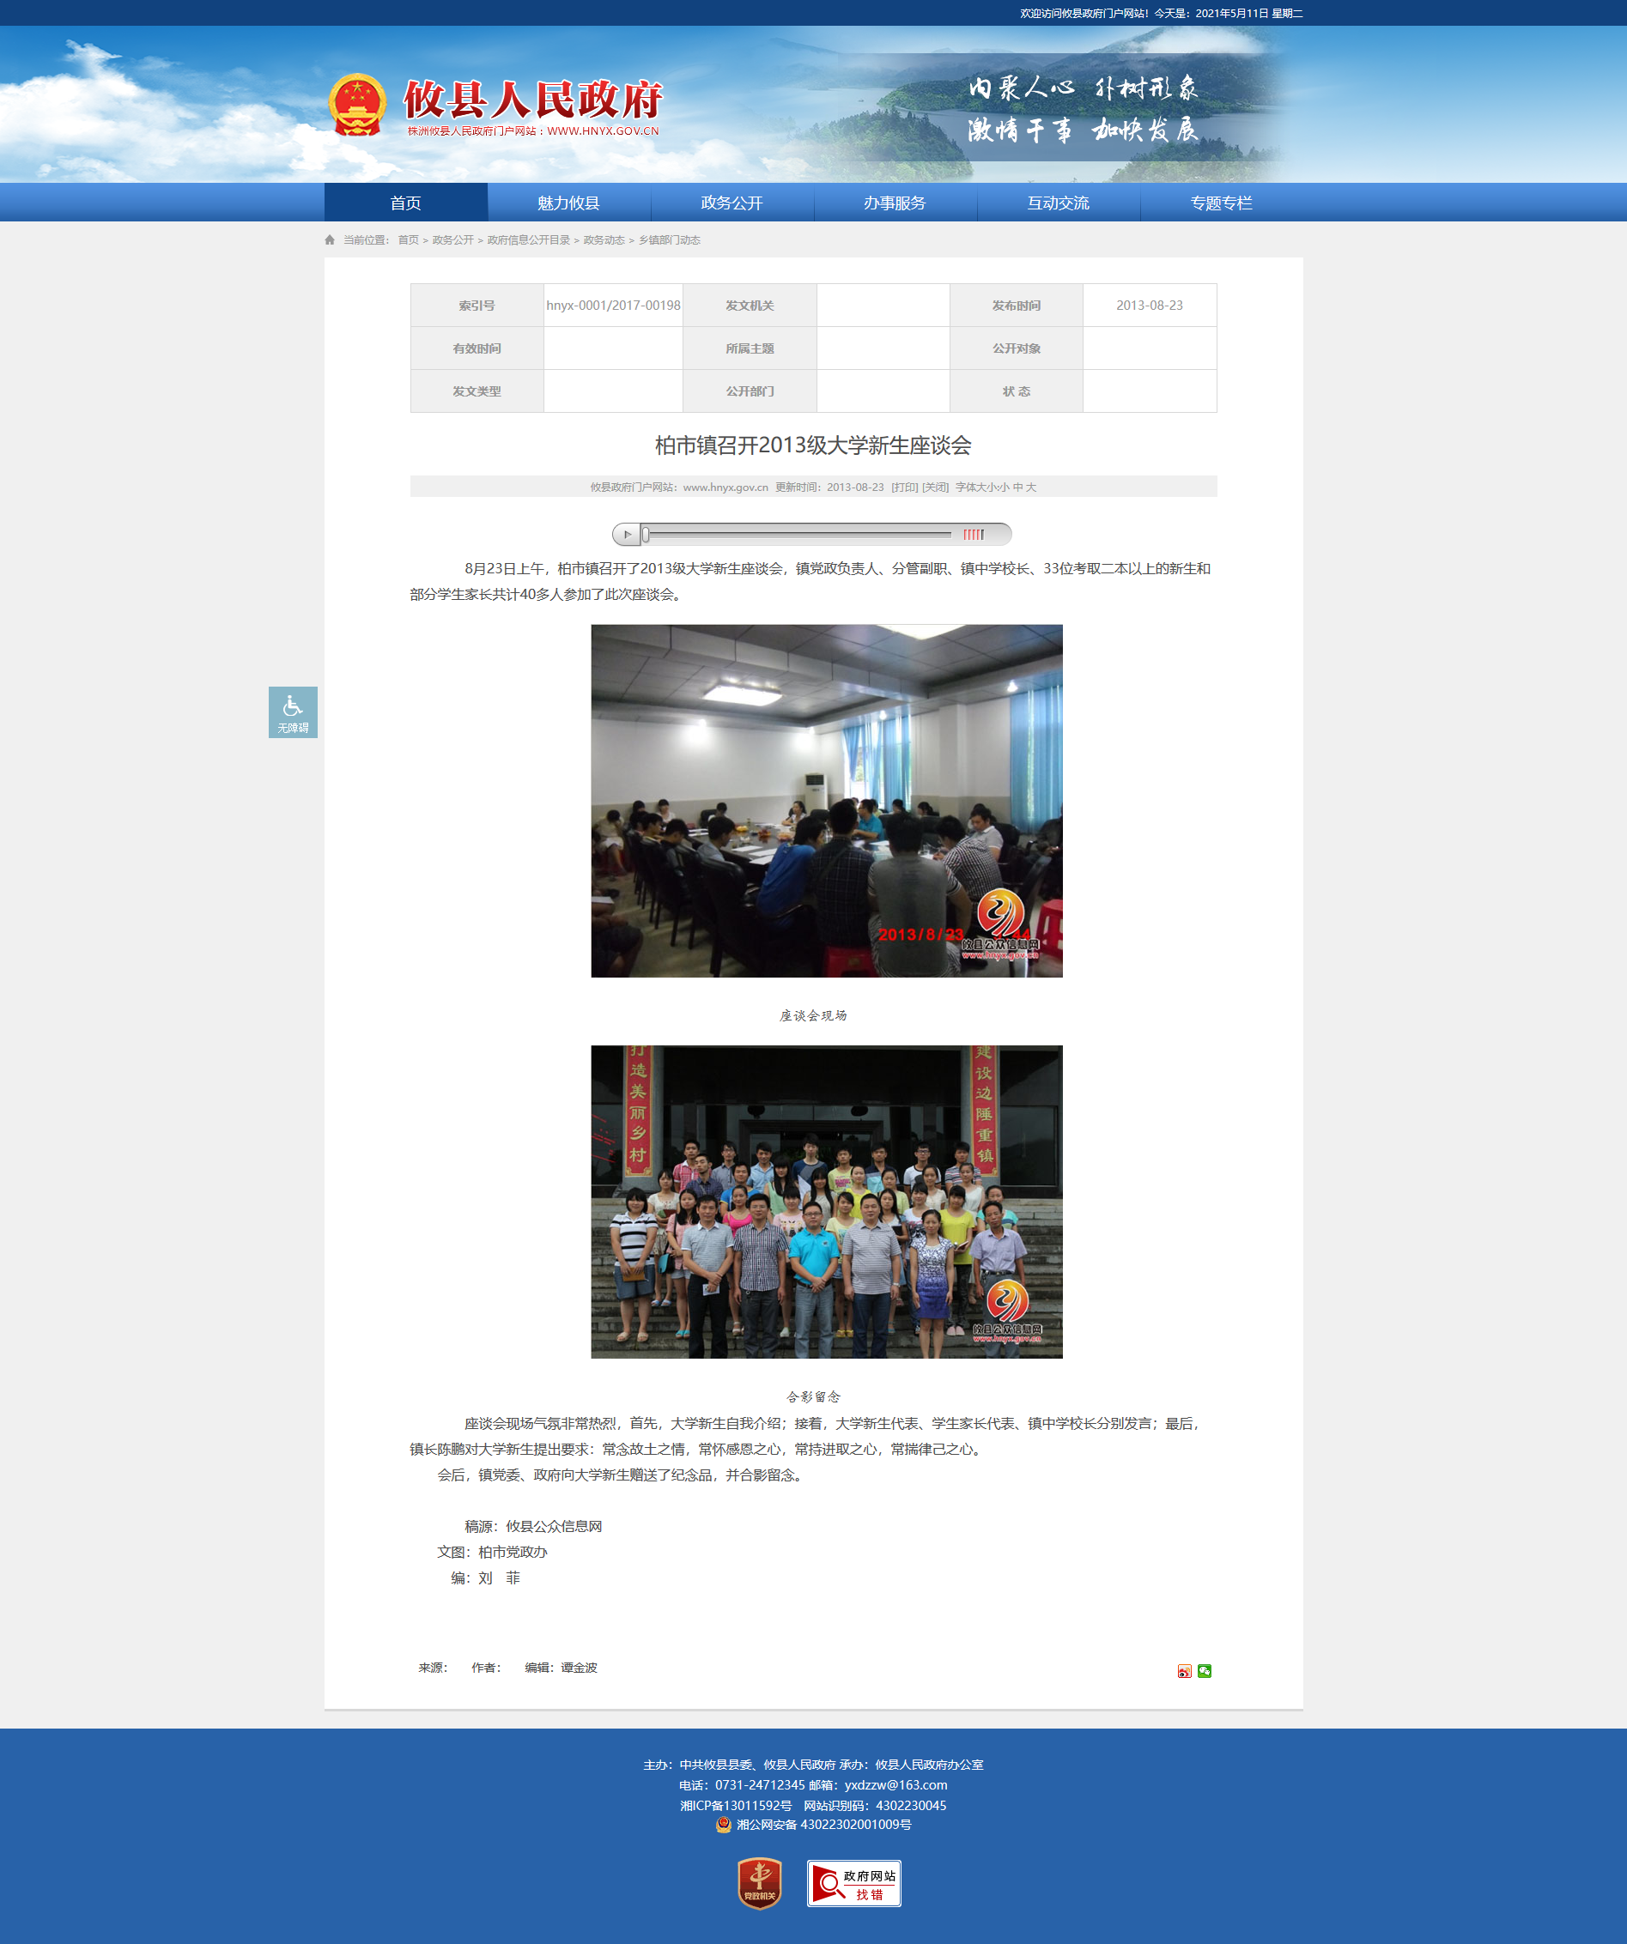Share the article via green WeChat icon
The width and height of the screenshot is (1627, 1944).
(x=1204, y=1671)
